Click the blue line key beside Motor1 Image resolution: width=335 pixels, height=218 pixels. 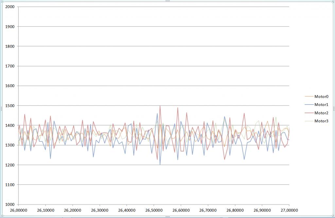pos(309,105)
